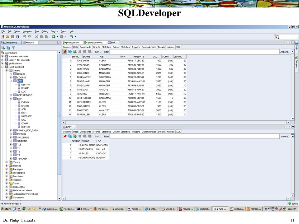The width and height of the screenshot is (299, 224).
Task: Click the Redo toolbar icon
Action: point(30,37)
